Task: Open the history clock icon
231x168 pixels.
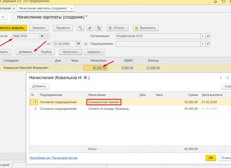Action: tap(224, 2)
